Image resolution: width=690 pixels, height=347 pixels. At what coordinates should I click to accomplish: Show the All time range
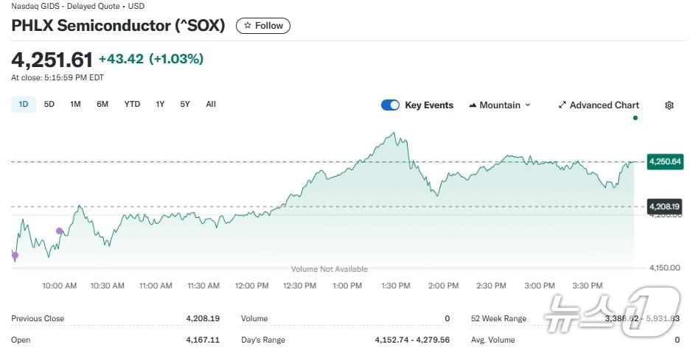(x=211, y=105)
